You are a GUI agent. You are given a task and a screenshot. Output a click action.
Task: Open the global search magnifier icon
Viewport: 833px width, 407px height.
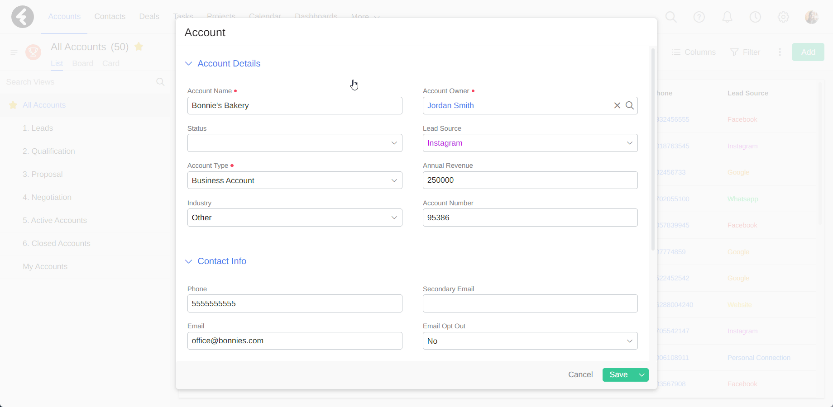point(671,17)
